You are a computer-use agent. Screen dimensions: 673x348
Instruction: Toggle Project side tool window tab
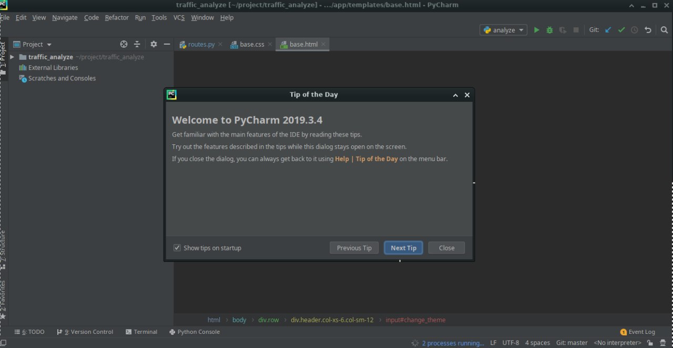3,59
